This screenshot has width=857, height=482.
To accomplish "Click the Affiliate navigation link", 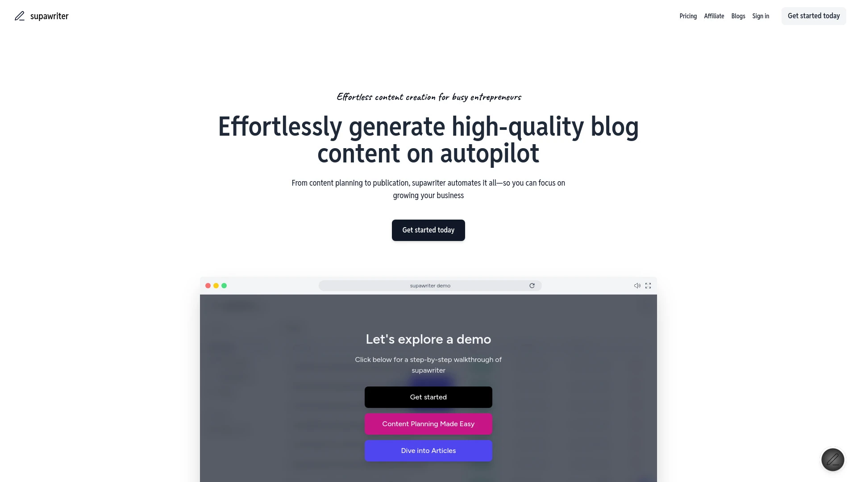I will point(714,16).
